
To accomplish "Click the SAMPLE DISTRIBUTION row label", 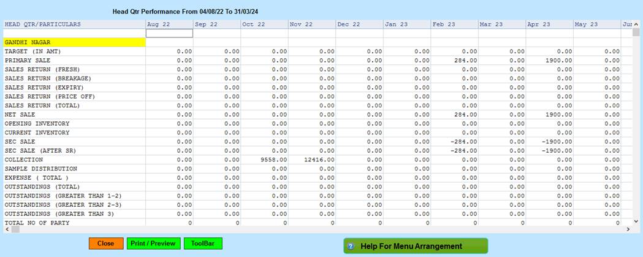I will (x=41, y=169).
